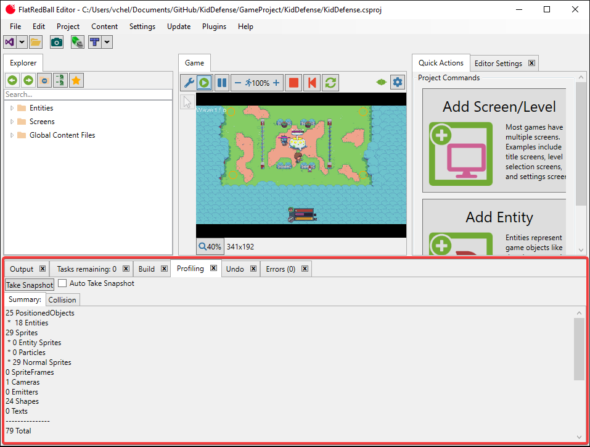Viewport: 590px width, 447px height.
Task: Stop the game with red square button
Action: click(294, 83)
